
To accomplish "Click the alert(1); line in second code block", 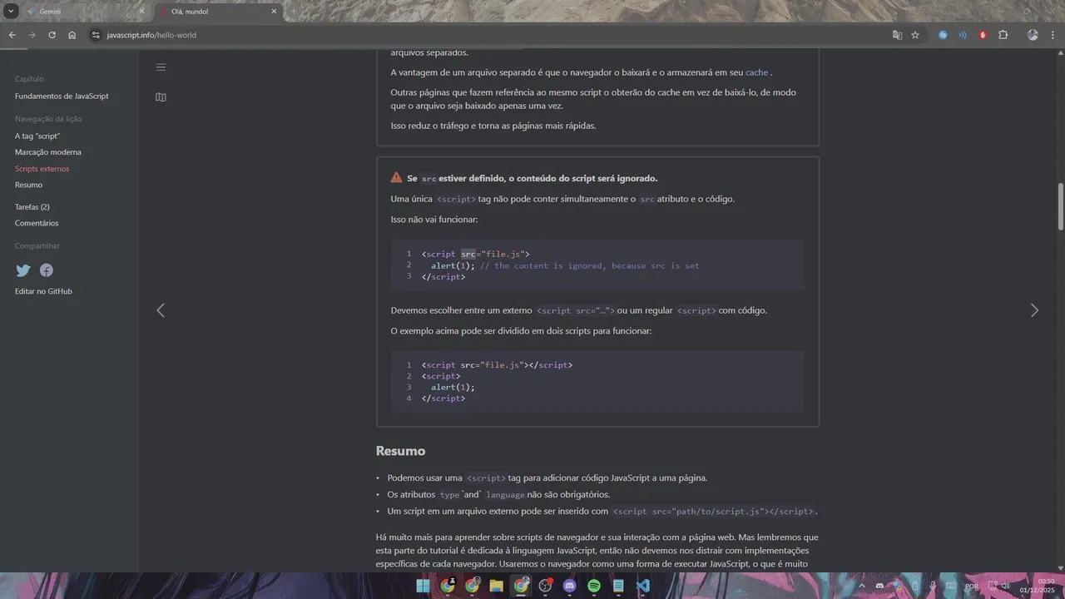I will click(453, 387).
